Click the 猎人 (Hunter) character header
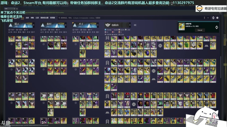227x127 pixels. (x=21, y=25)
